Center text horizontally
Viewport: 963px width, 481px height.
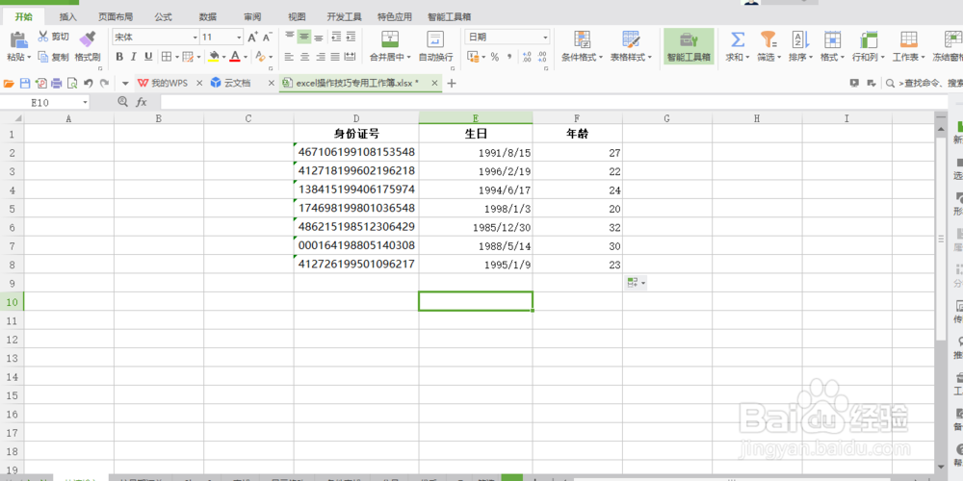click(304, 57)
